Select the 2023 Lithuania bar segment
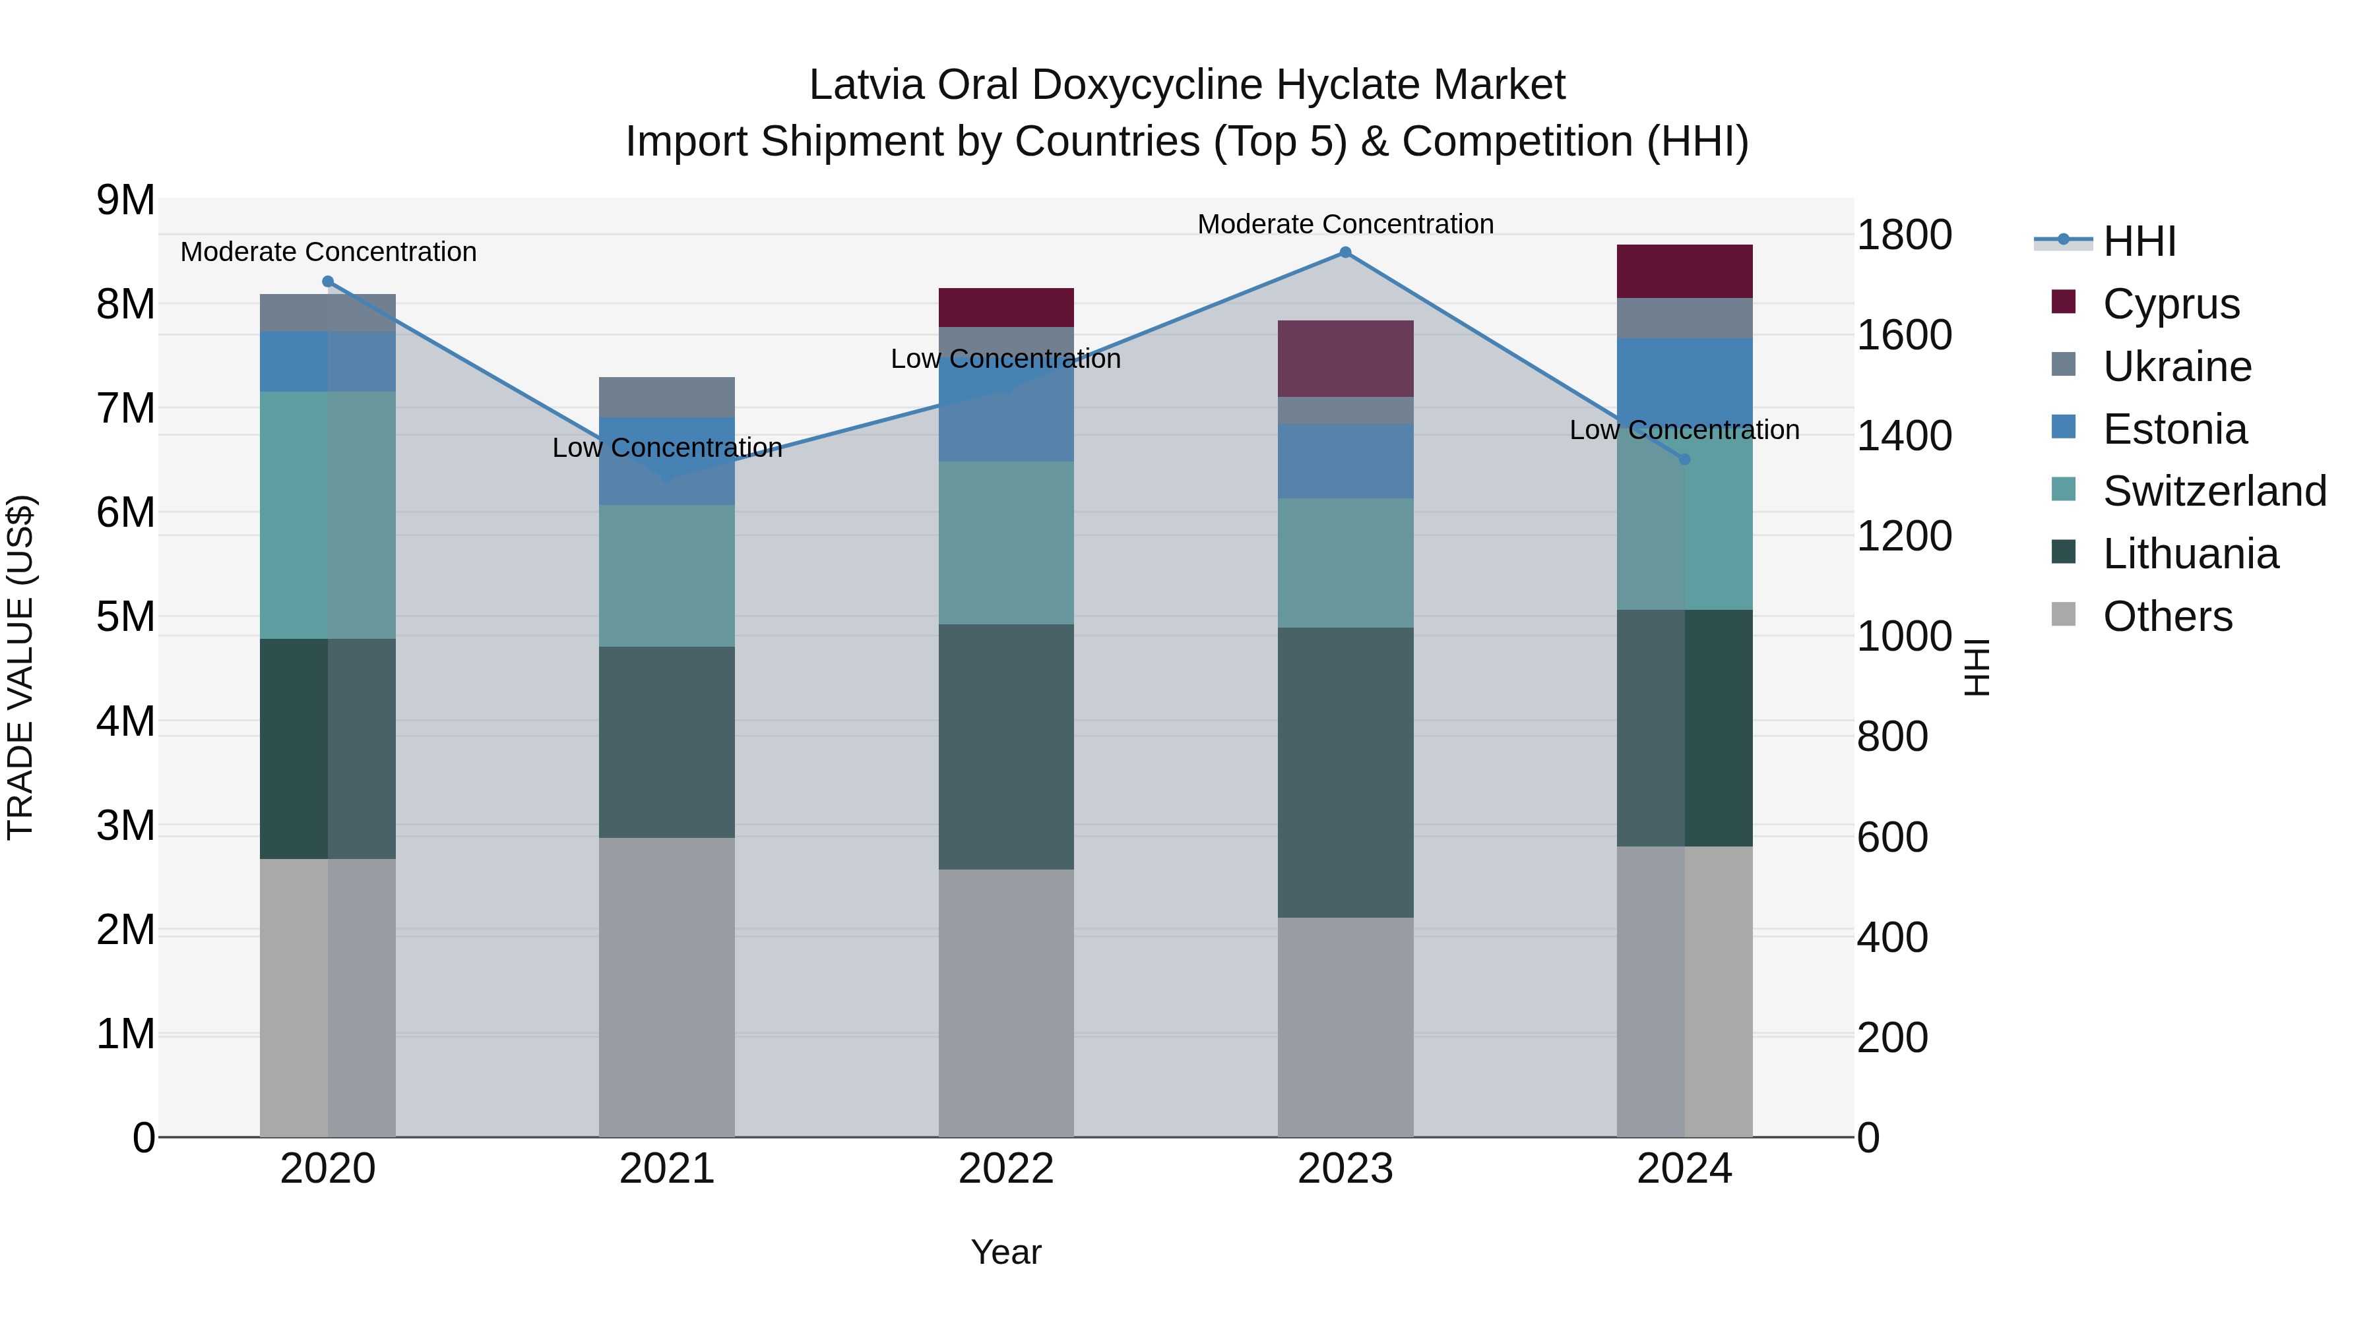Screen dimensions: 2375x1335 tap(1345, 773)
